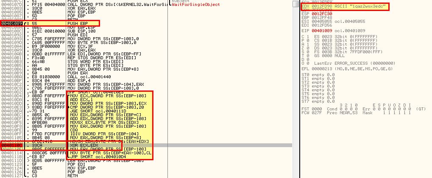The width and height of the screenshot is (432, 178).
Task: Select hex bytes B9 3F000000
Action: [x=46, y=47]
